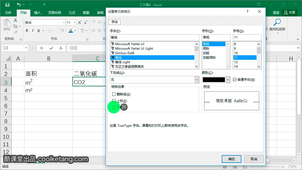The width and height of the screenshot is (302, 170).
Task: Click the Format Painter brush icon
Action: point(16,32)
